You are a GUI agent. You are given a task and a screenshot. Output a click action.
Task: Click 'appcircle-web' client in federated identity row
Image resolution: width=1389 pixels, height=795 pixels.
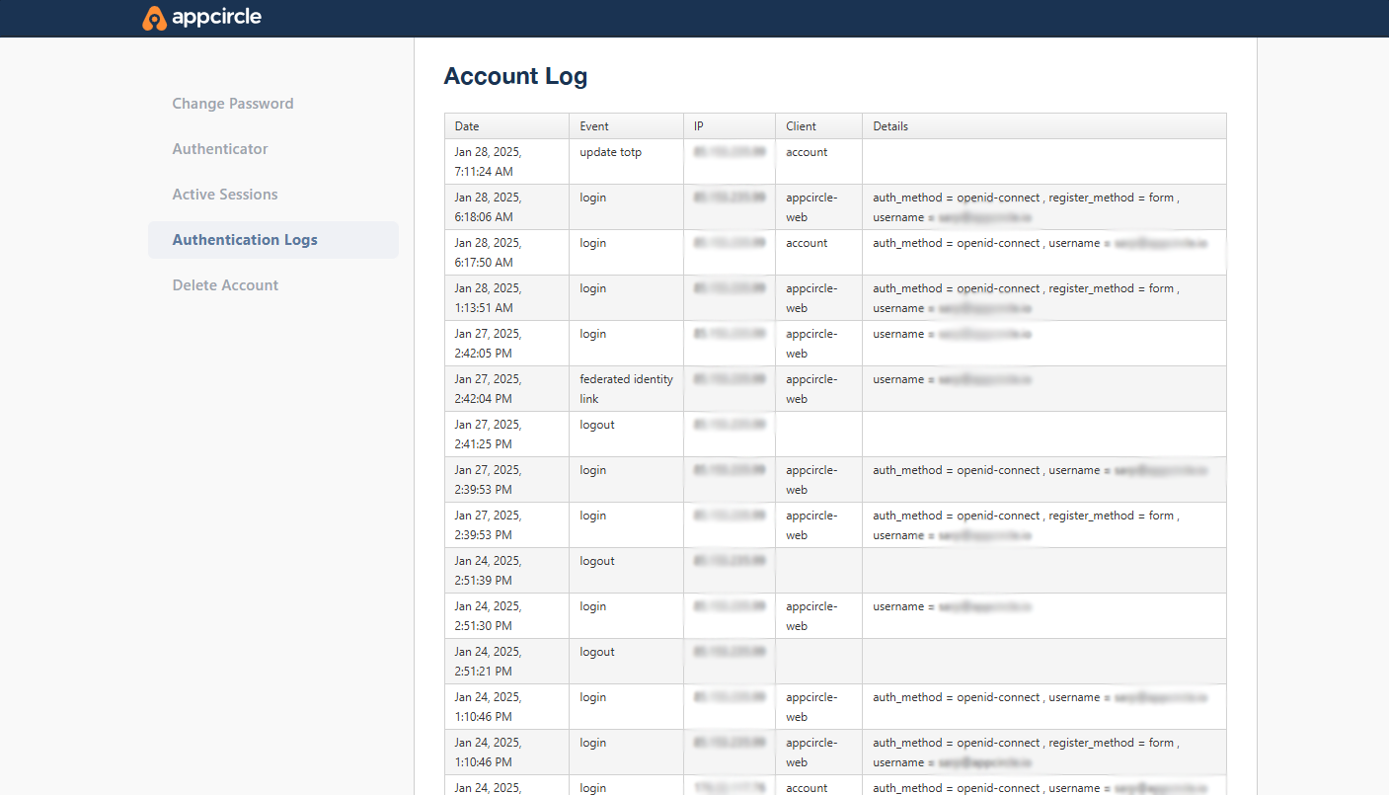[x=811, y=389]
